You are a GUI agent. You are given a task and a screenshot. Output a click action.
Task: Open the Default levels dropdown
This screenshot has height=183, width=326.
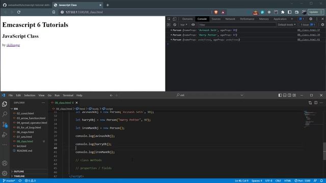coord(286,25)
